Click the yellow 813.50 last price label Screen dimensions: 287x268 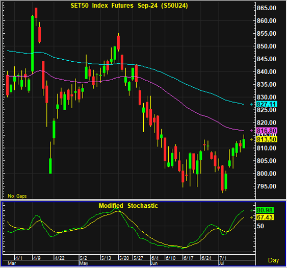pyautogui.click(x=267, y=139)
